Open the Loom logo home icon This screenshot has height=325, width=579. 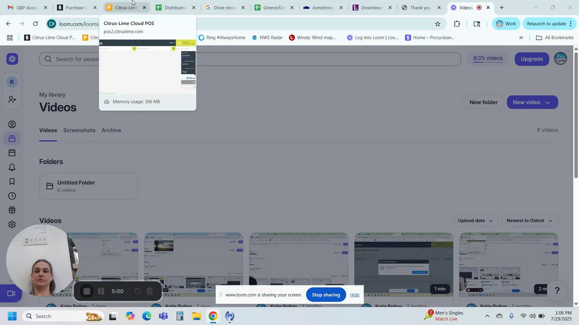click(x=12, y=59)
